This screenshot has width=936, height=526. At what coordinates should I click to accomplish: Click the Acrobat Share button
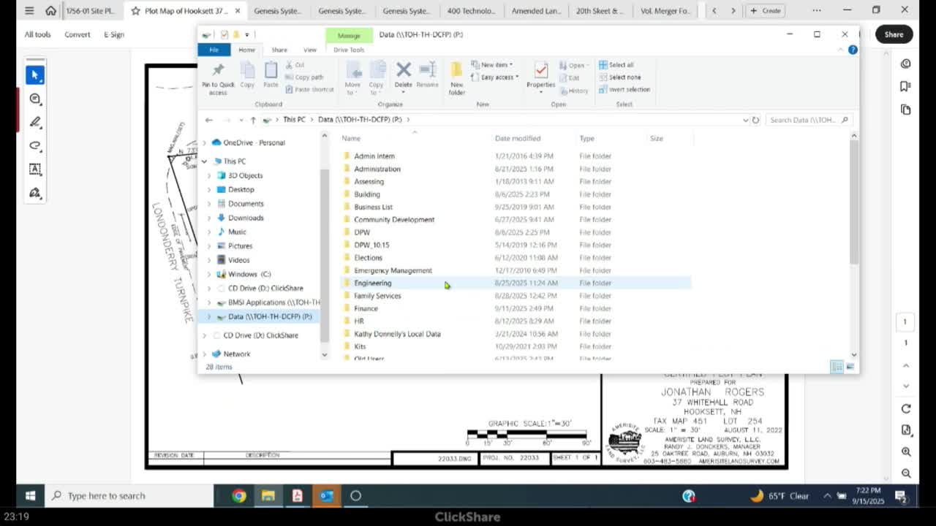[x=894, y=34]
